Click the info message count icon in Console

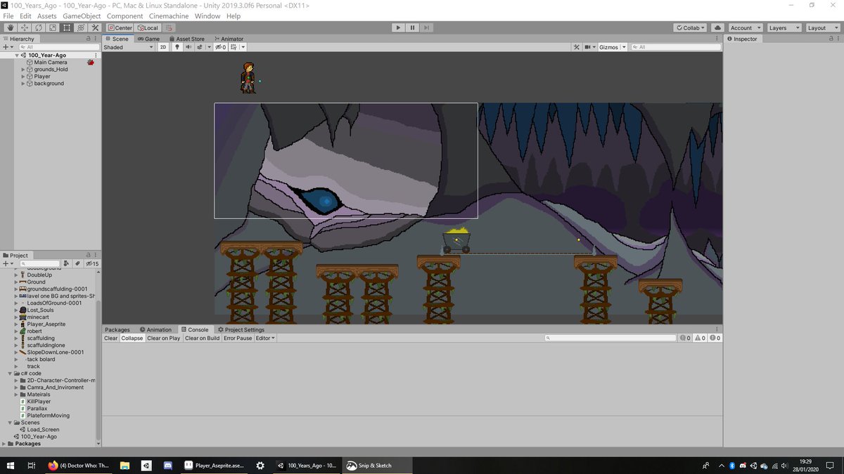tap(684, 338)
